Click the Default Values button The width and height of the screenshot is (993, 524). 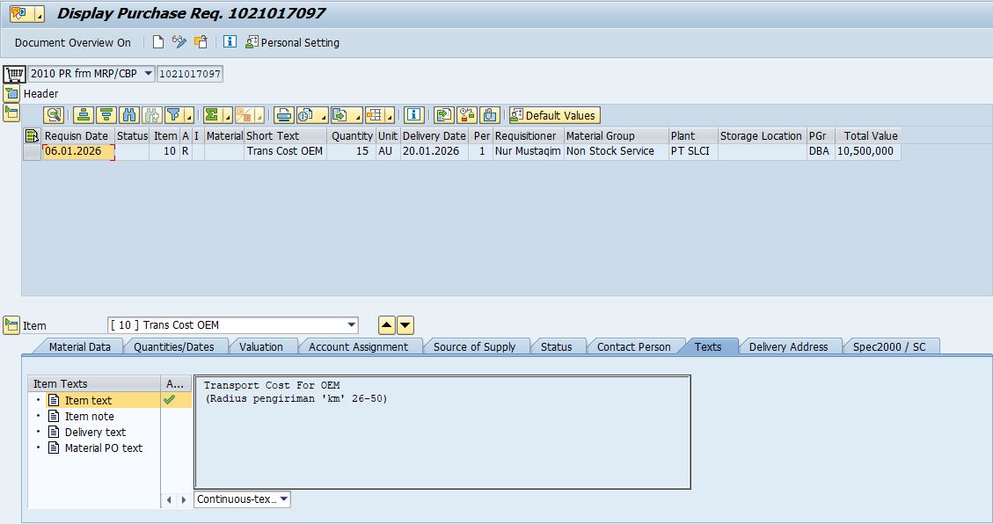click(x=554, y=115)
